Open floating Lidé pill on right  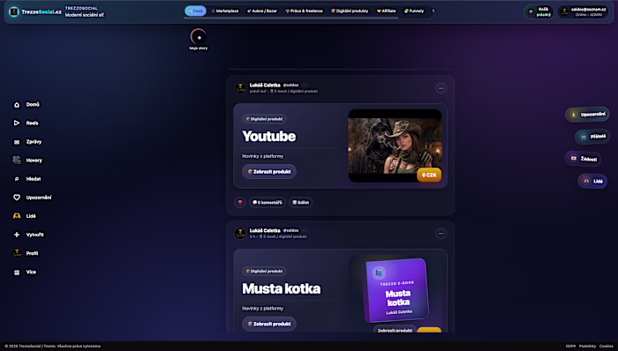tap(592, 181)
